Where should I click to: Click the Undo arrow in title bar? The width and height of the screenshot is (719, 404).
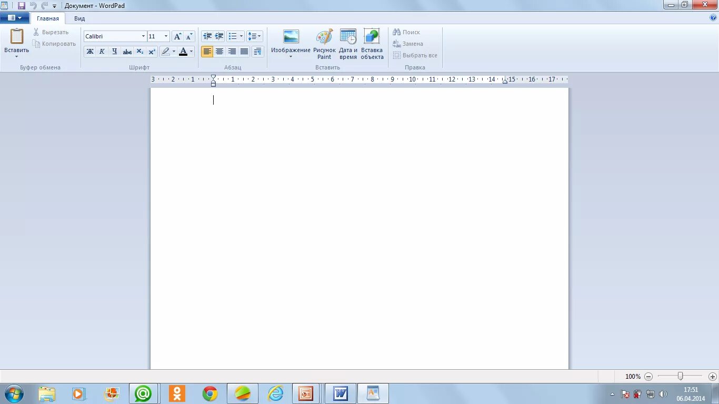[x=33, y=6]
